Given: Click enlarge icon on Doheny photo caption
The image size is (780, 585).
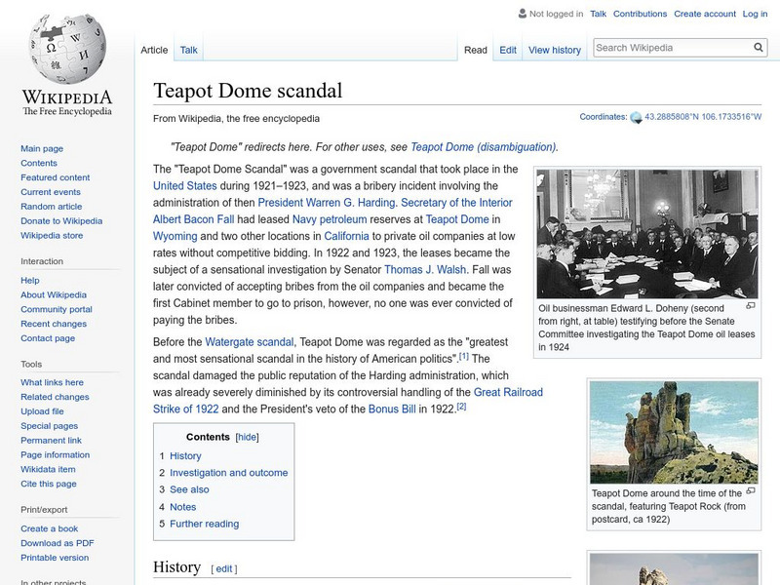Looking at the screenshot, I should click(x=751, y=306).
